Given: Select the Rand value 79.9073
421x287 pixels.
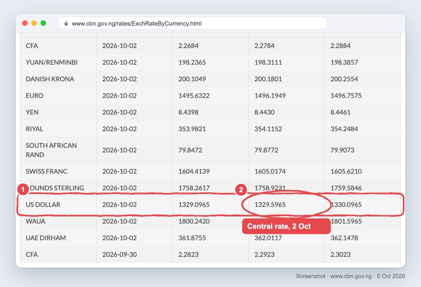Looking at the screenshot, I should pos(343,150).
